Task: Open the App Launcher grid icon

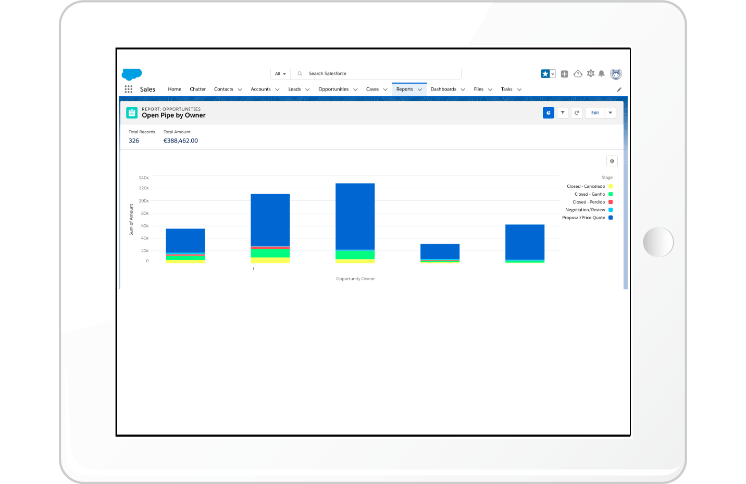Action: pos(129,89)
